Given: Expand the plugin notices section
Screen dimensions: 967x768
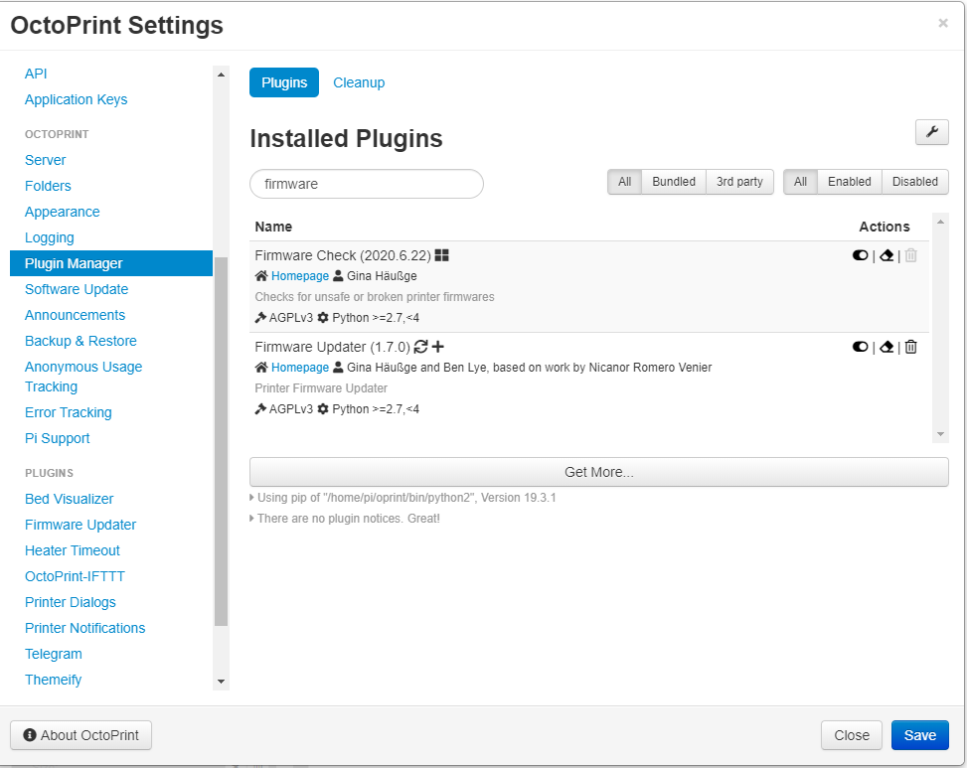Looking at the screenshot, I should click(x=344, y=519).
